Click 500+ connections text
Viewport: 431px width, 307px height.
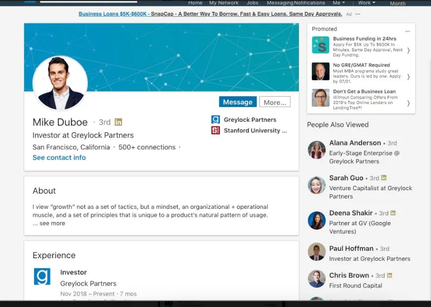[147, 147]
